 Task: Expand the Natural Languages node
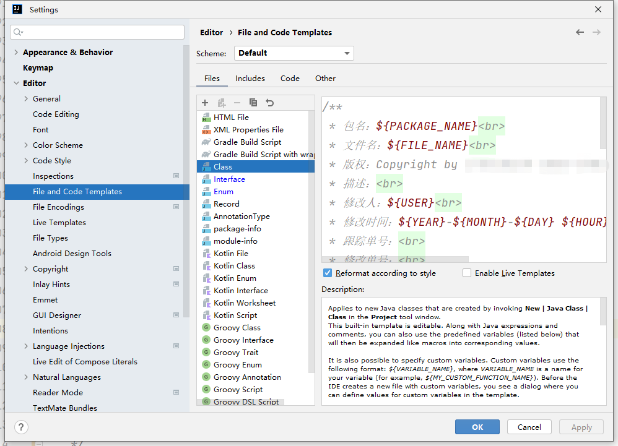point(26,377)
